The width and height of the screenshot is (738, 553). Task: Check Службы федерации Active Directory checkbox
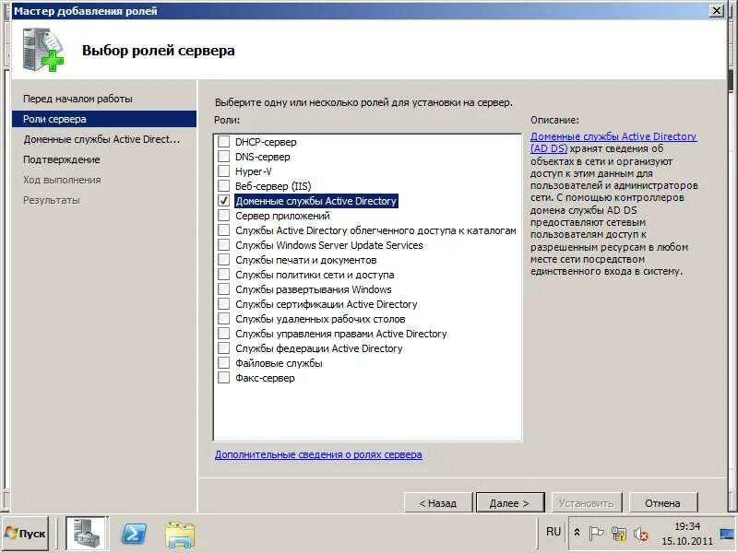click(x=223, y=348)
